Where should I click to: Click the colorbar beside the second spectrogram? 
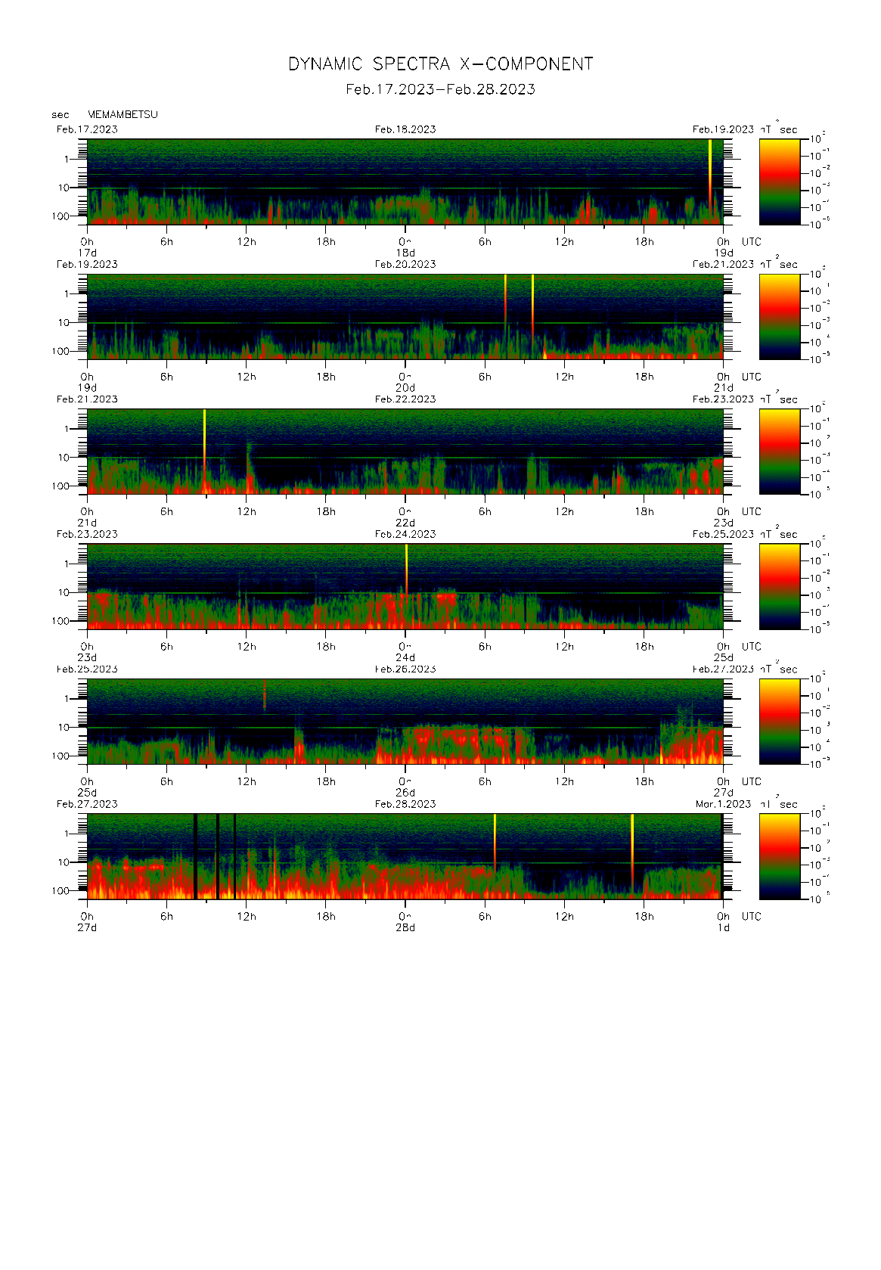point(779,316)
